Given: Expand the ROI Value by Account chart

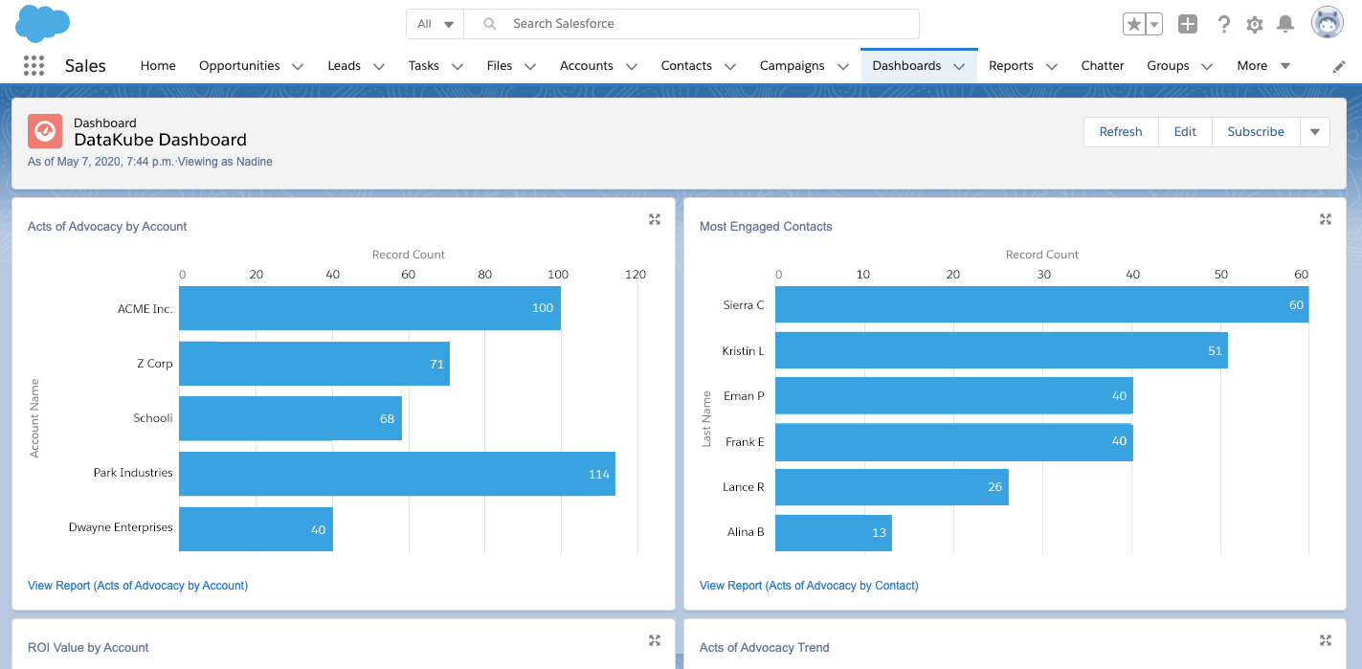Looking at the screenshot, I should (655, 640).
